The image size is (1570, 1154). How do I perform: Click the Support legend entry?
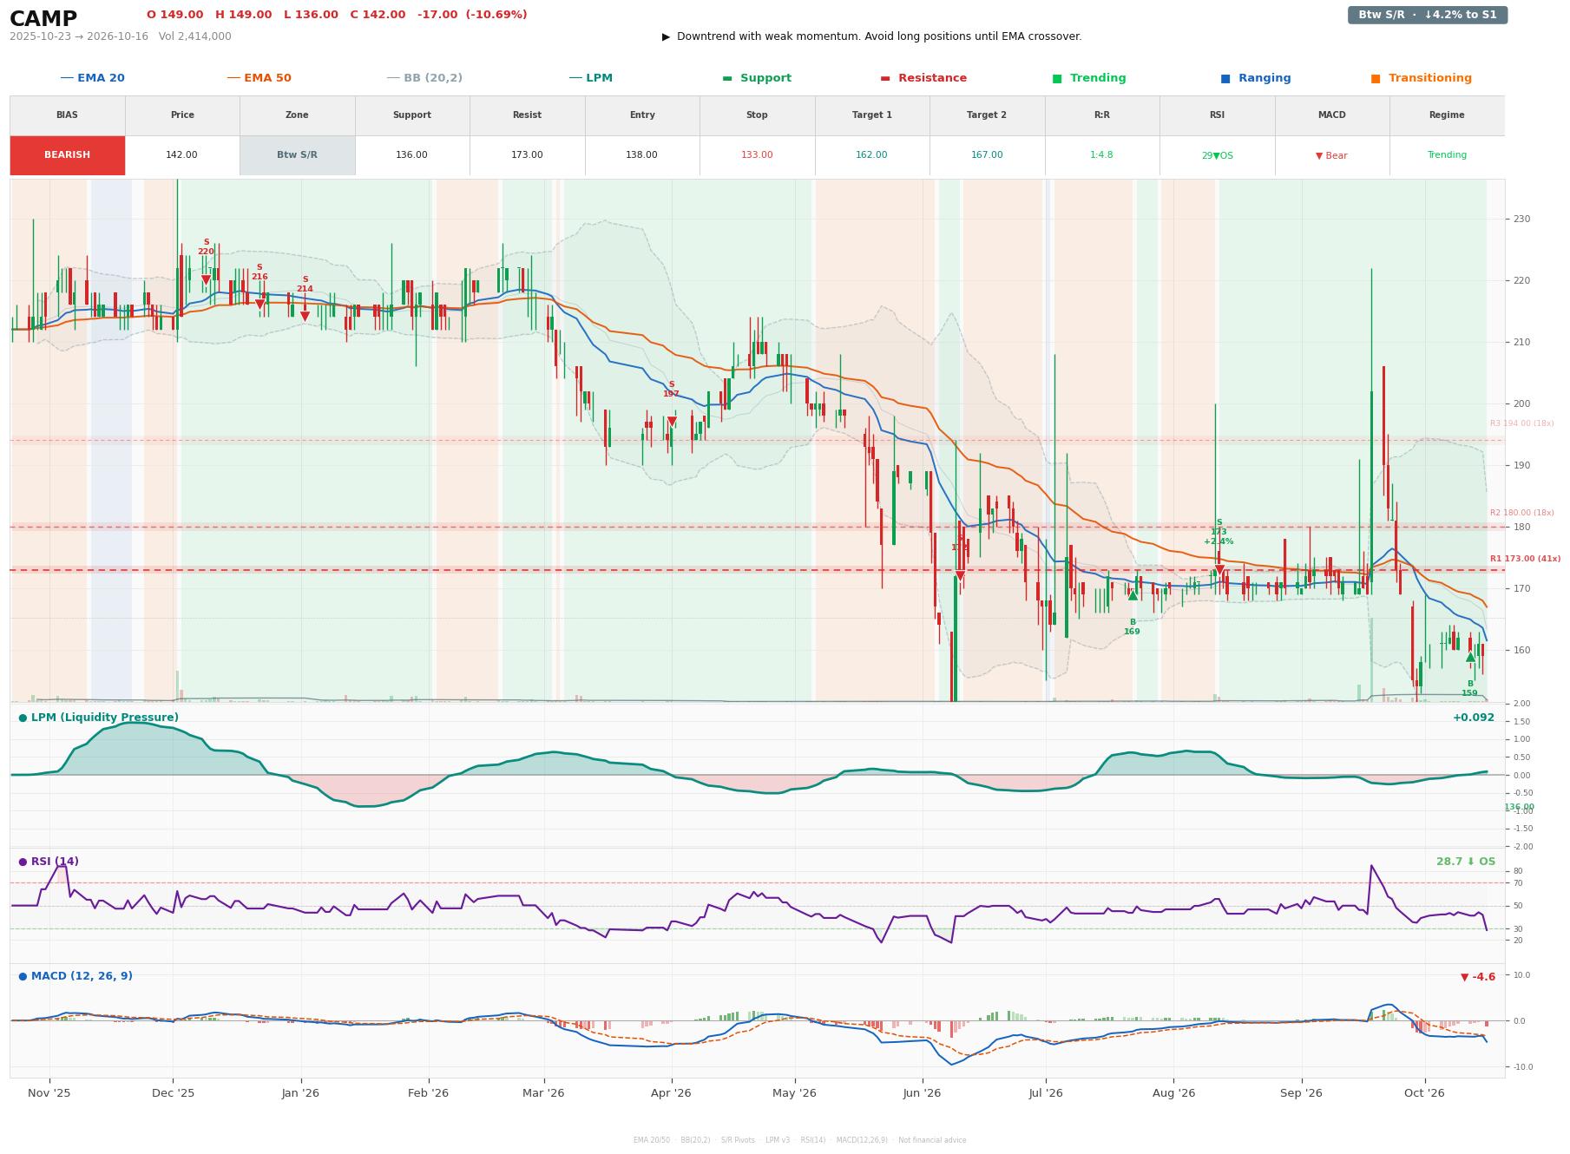(x=757, y=78)
